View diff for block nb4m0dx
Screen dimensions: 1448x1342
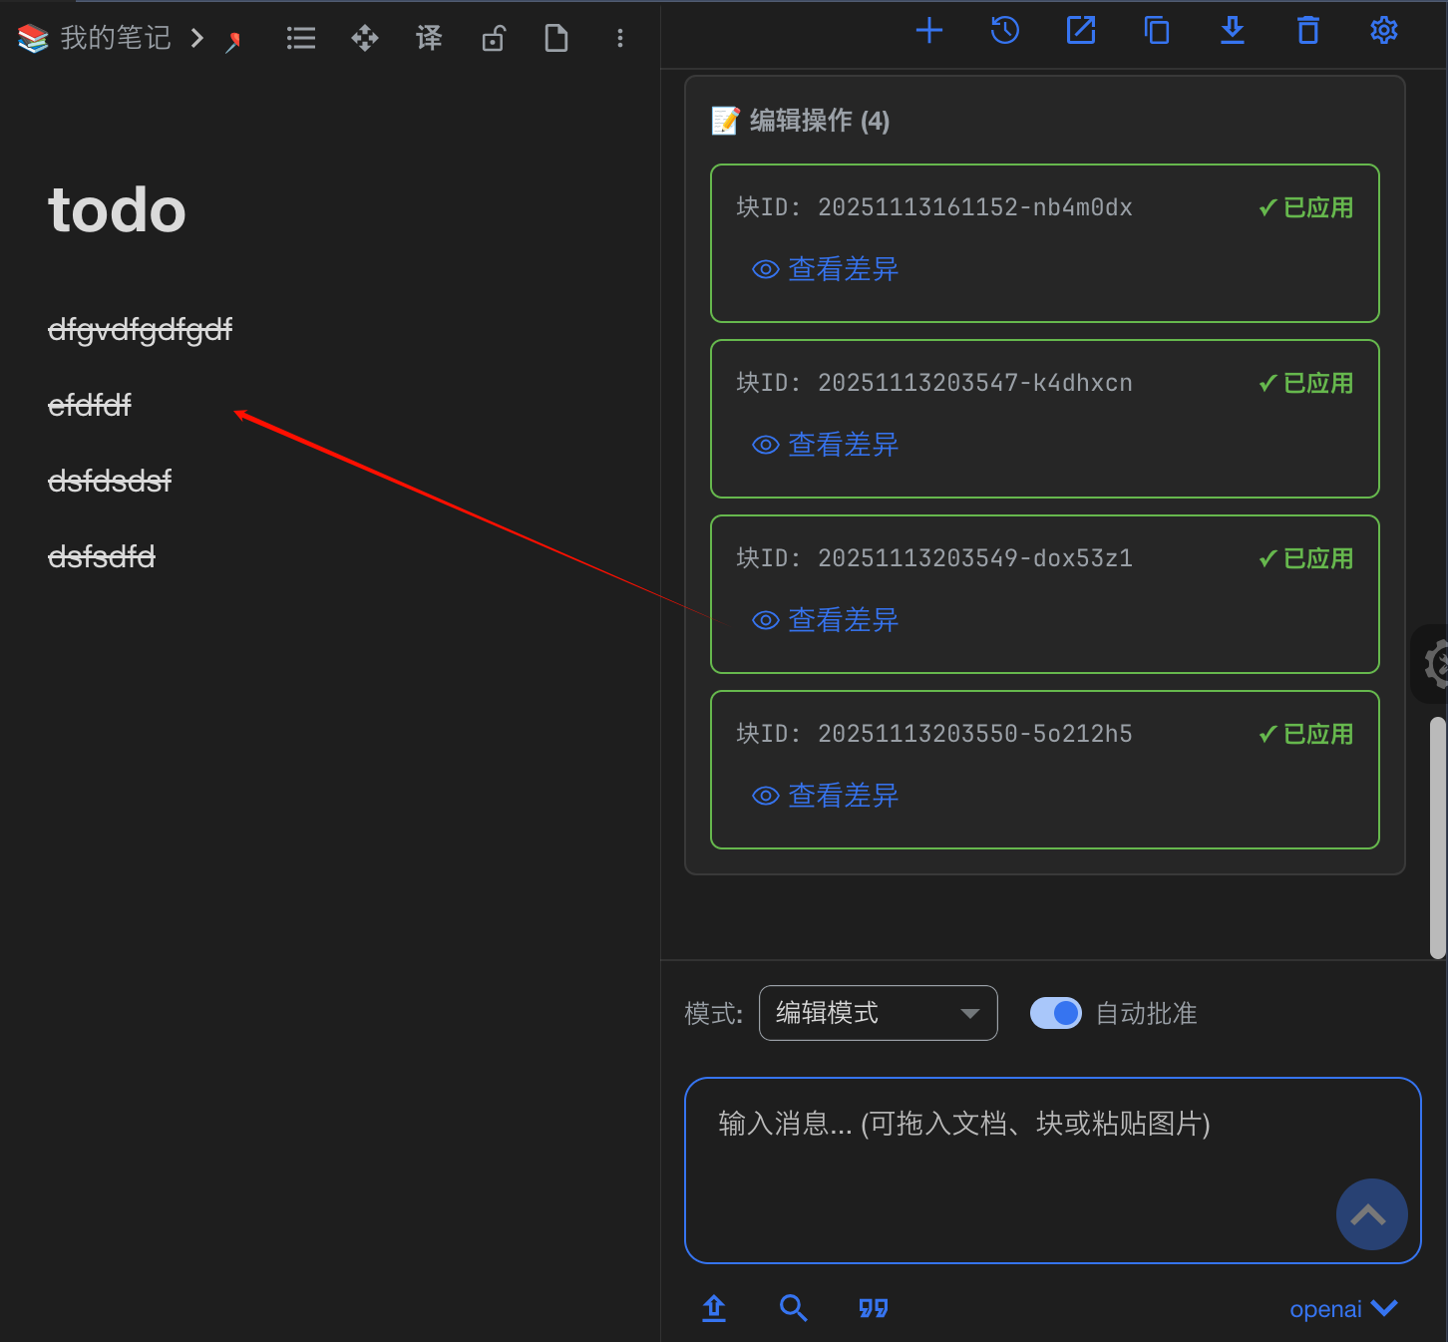coord(825,269)
